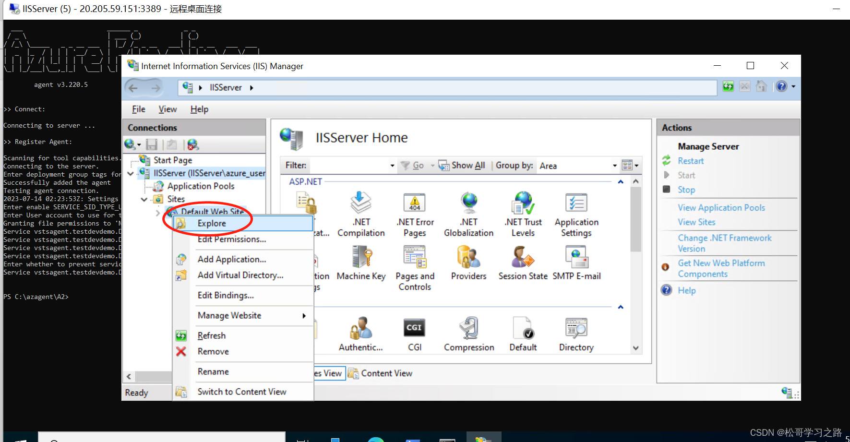Click View Application Pools link
Viewport: 850px width, 442px height.
[x=721, y=208]
